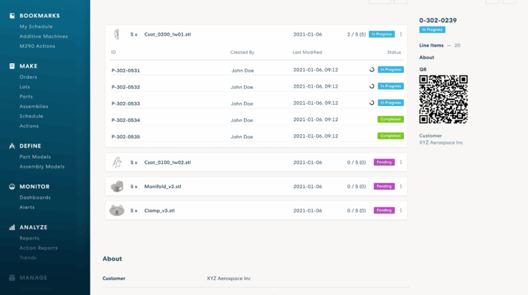Click the Csat_0100_lw02.stl part thumbnail

(117, 162)
